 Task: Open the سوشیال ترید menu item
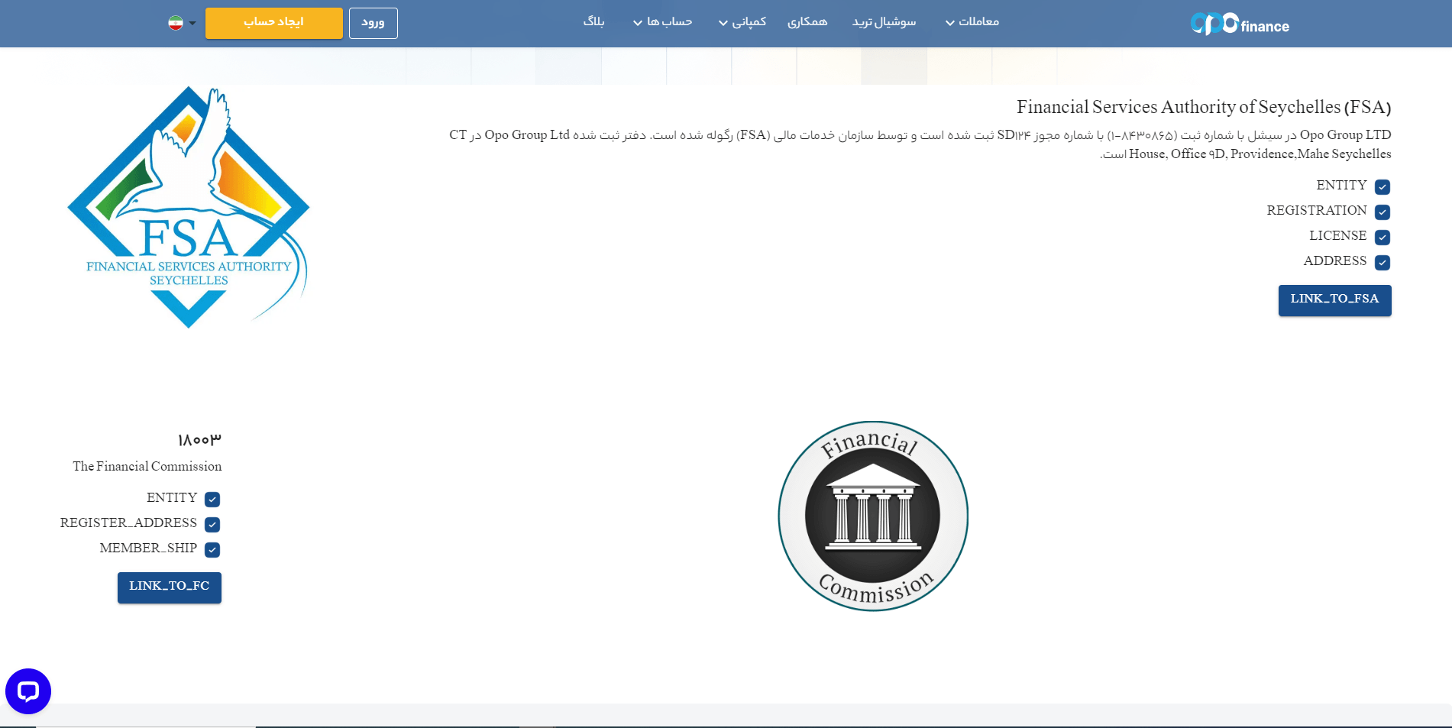pos(884,22)
